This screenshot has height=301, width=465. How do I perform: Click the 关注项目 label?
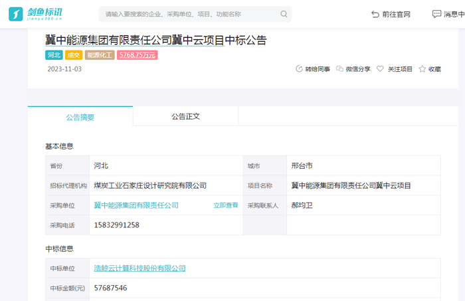400,69
